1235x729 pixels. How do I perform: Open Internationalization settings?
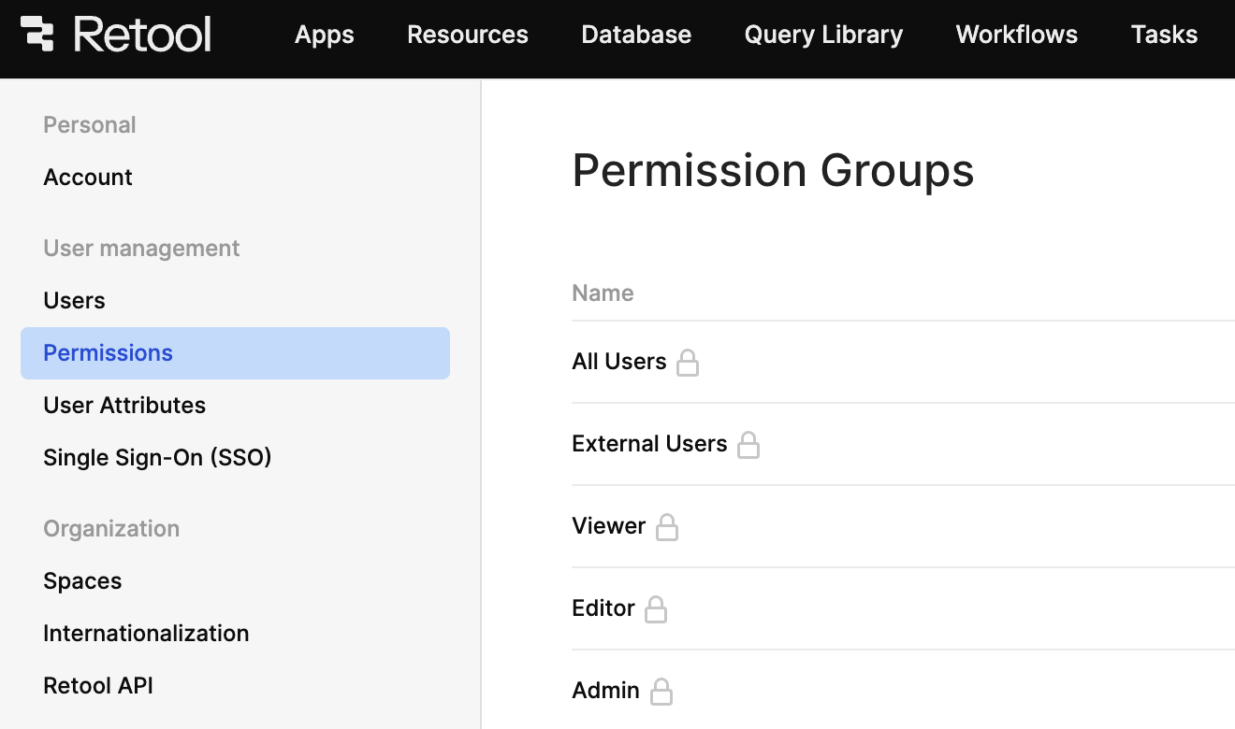(146, 633)
